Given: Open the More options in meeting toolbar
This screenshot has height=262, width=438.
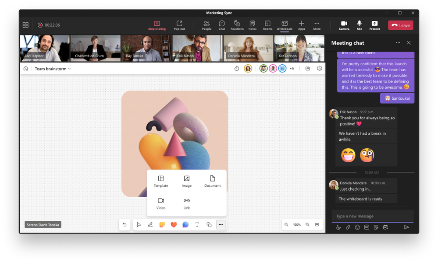Looking at the screenshot, I should pyautogui.click(x=317, y=25).
